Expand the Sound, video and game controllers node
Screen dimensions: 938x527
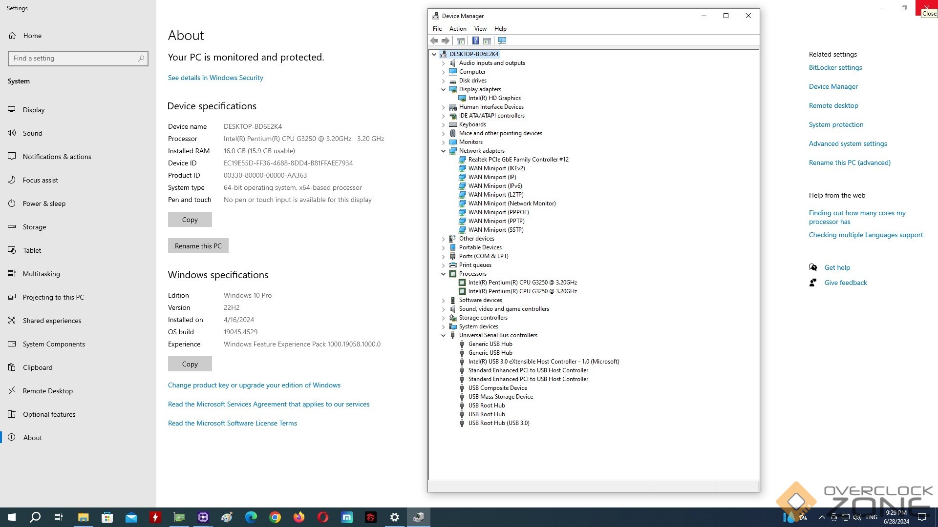coord(444,309)
